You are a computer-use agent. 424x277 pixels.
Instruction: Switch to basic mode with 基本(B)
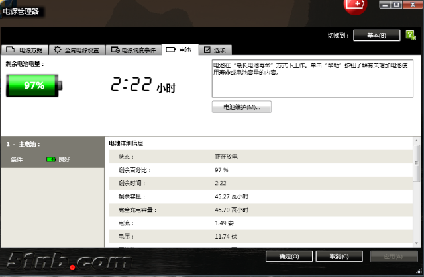378,35
